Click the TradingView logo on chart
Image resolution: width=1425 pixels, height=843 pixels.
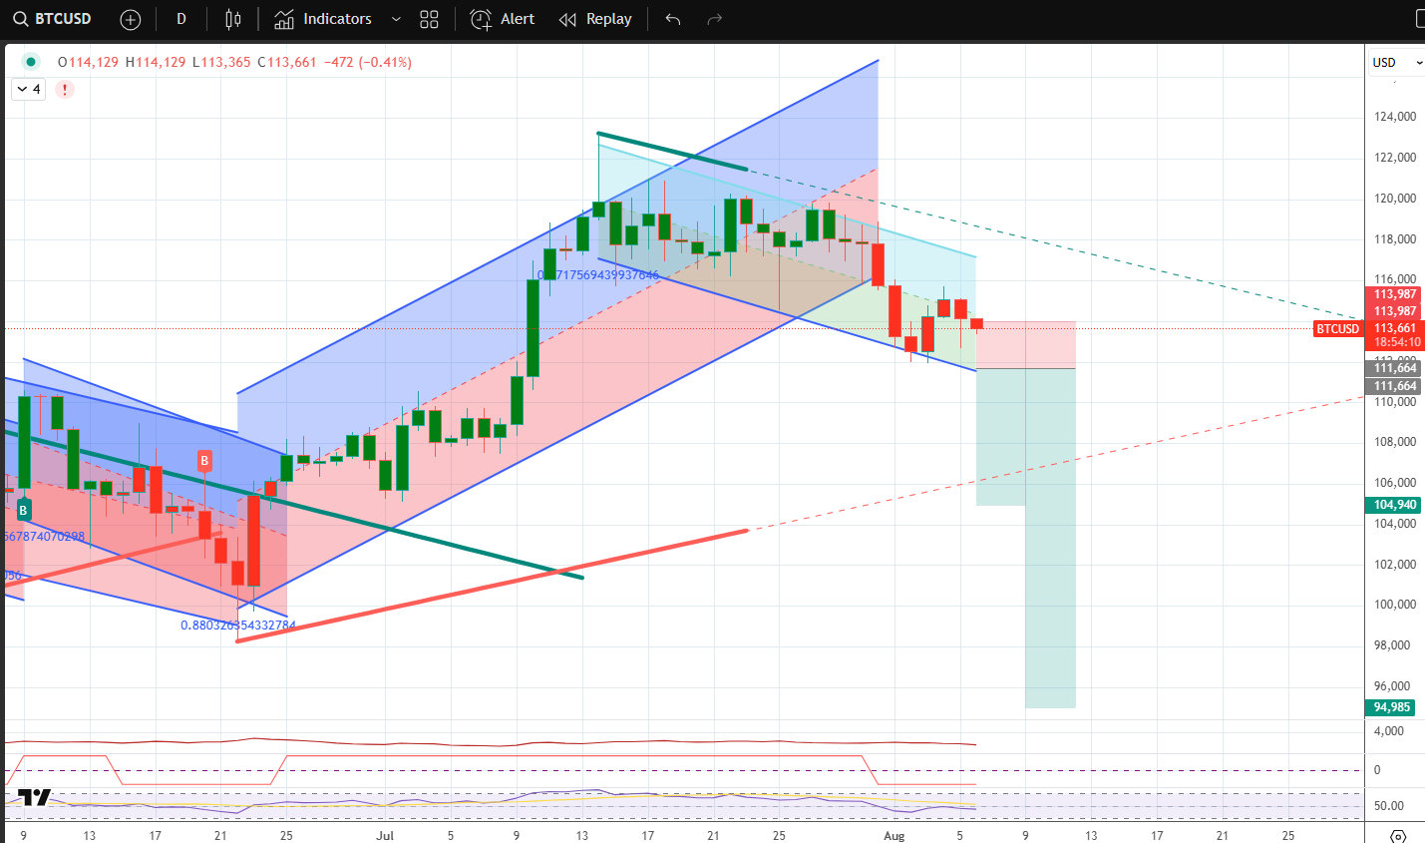coord(34,797)
